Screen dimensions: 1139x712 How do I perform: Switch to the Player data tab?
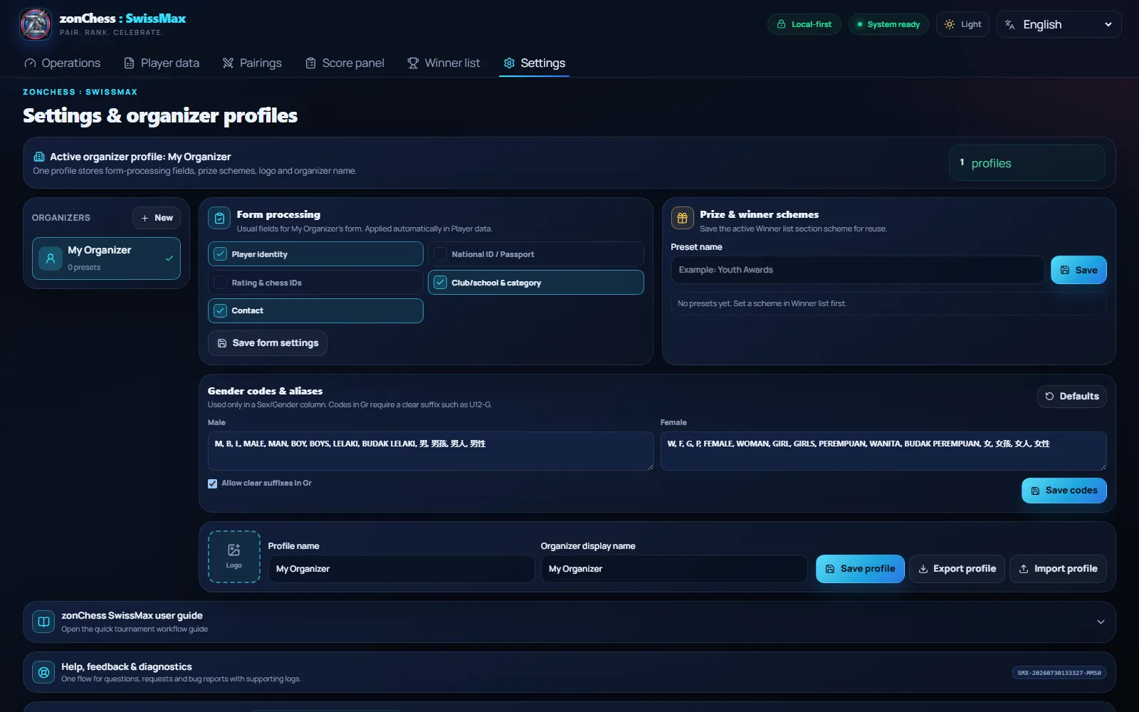pyautogui.click(x=162, y=63)
